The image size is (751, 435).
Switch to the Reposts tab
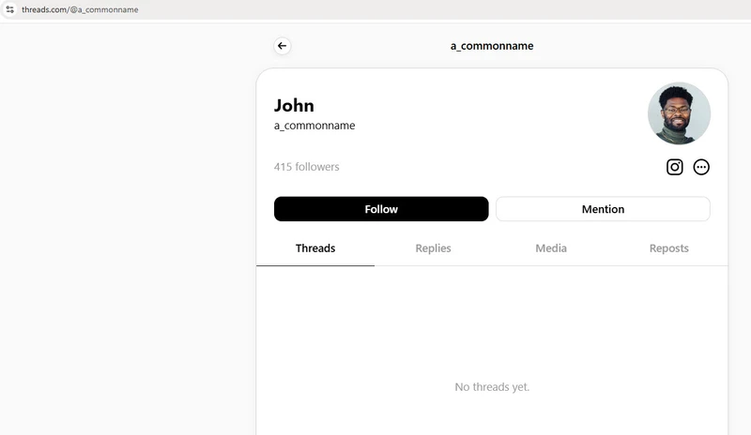click(x=668, y=248)
